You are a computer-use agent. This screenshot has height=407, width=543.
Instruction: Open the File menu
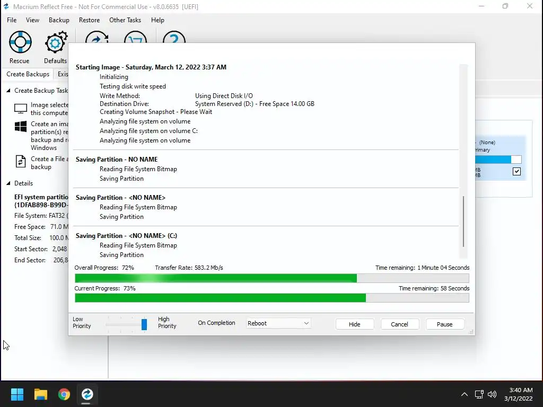click(12, 20)
